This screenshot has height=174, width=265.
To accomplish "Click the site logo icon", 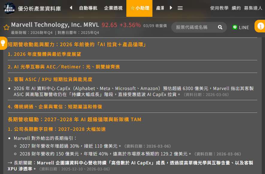I will coord(10,8).
